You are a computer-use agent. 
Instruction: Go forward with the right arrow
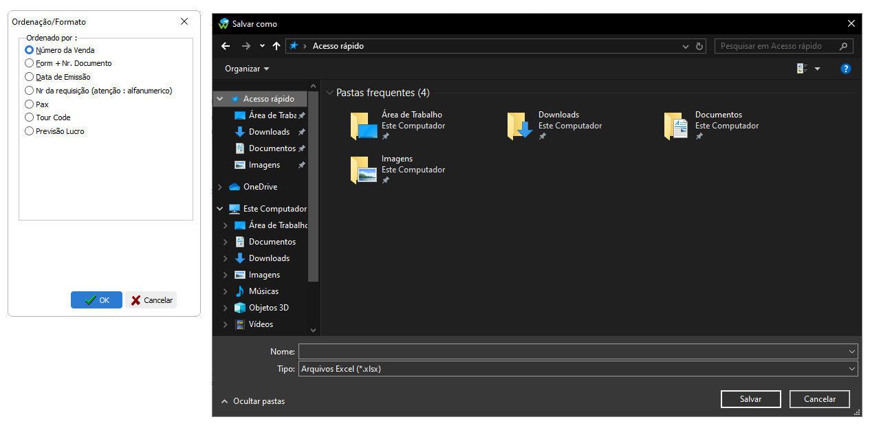point(246,46)
